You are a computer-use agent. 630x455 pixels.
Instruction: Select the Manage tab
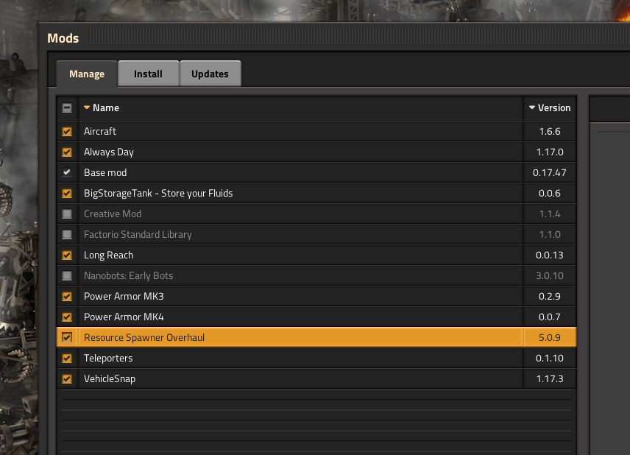(86, 74)
